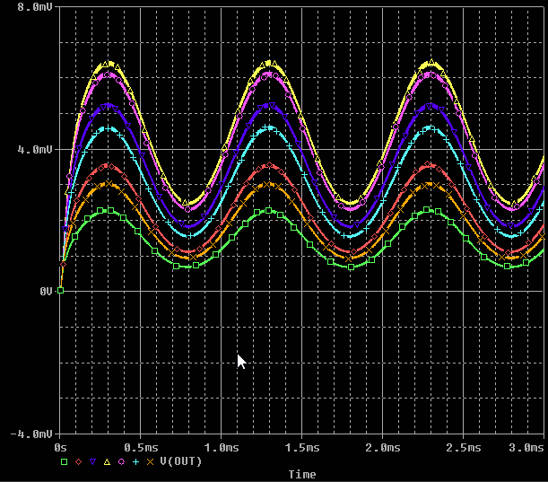Click the orange X legend symbol

[x=150, y=461]
